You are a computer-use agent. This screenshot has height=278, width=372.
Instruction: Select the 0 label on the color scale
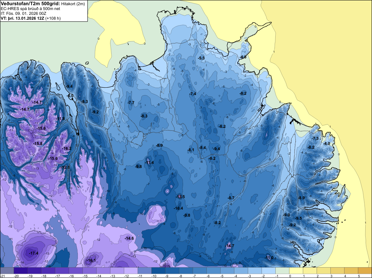tap(290, 276)
